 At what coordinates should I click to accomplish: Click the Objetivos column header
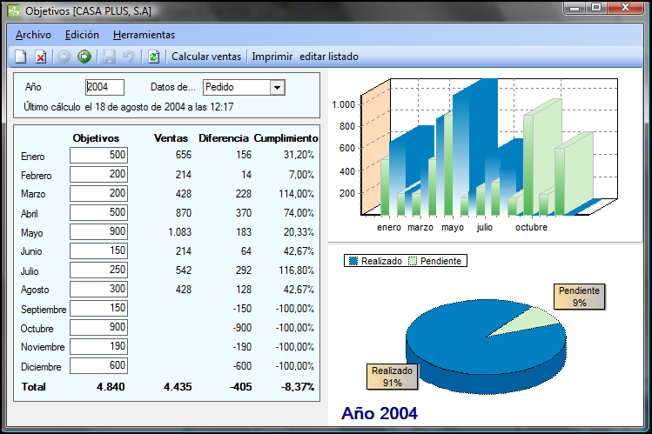(96, 138)
